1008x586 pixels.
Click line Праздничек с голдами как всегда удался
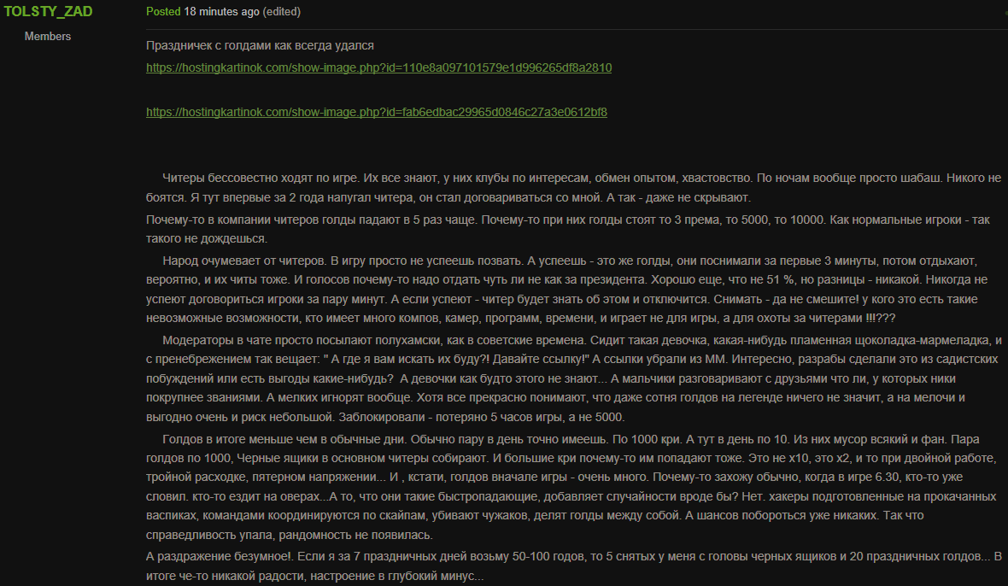(x=260, y=45)
